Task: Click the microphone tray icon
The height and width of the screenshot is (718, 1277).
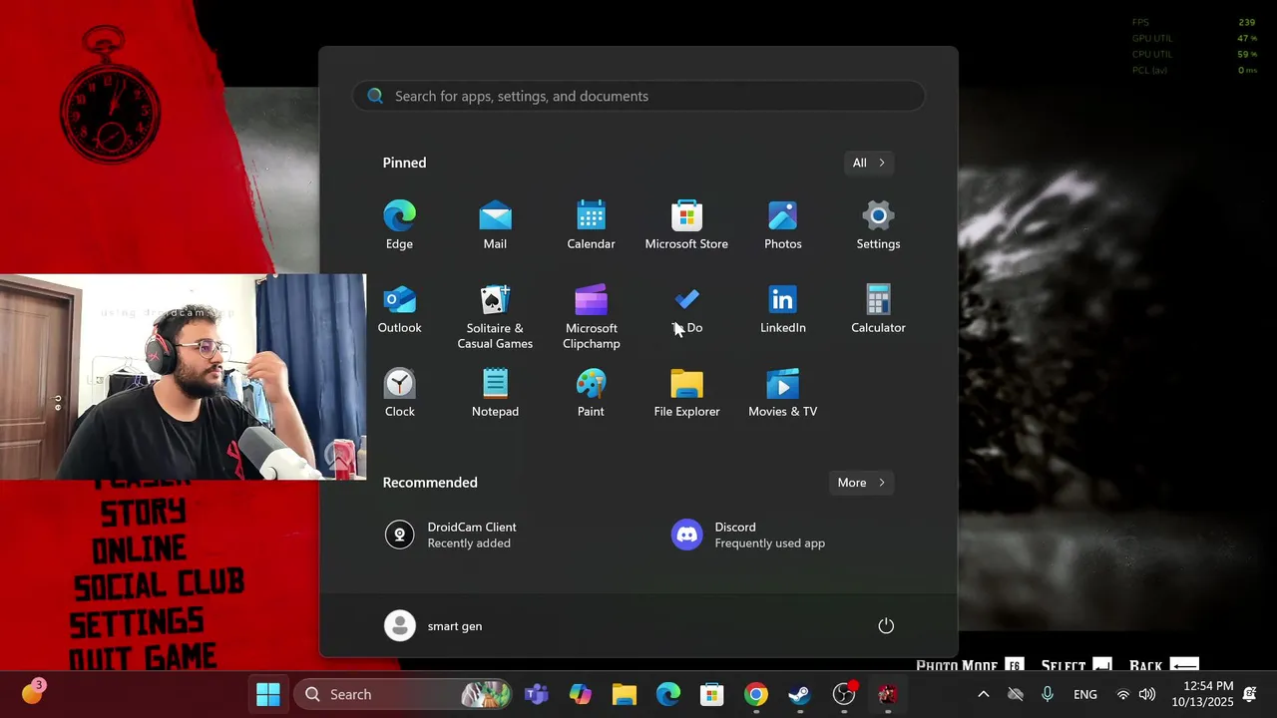Action: [x=1047, y=694]
